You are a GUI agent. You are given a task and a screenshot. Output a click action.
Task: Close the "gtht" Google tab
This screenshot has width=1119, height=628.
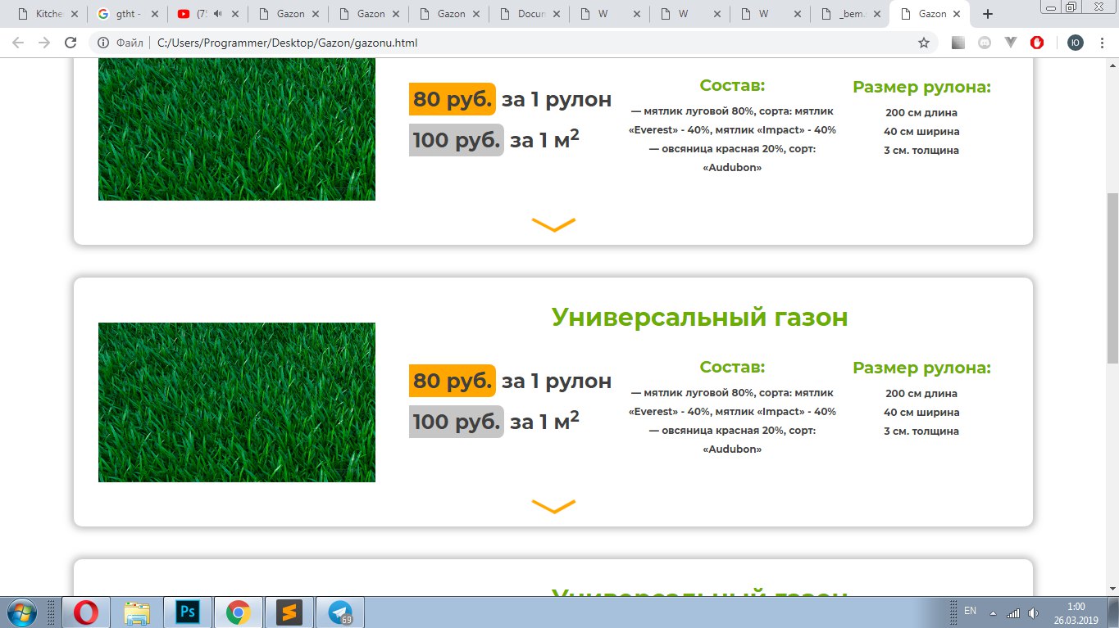pyautogui.click(x=155, y=14)
